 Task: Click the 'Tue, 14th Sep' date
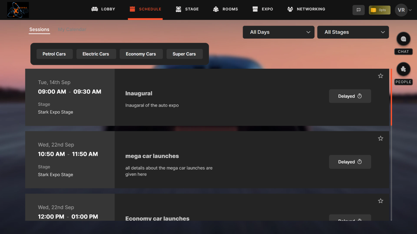pyautogui.click(x=54, y=82)
